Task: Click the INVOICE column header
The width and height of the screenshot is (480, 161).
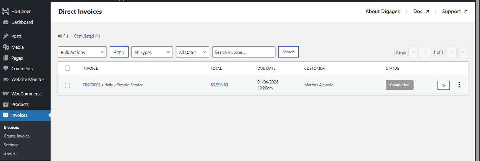Action: (90, 68)
